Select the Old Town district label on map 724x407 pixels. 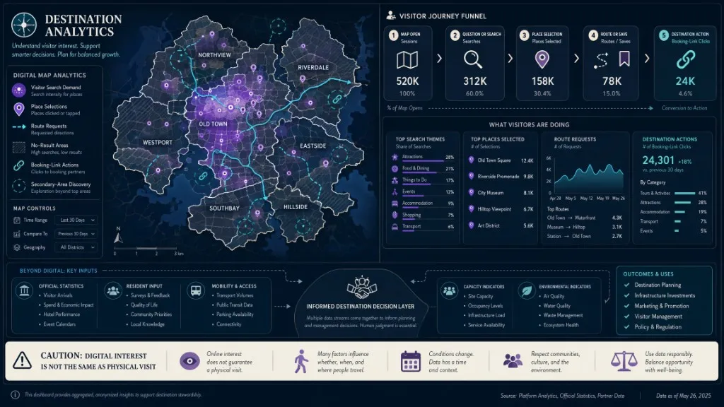[x=213, y=124]
